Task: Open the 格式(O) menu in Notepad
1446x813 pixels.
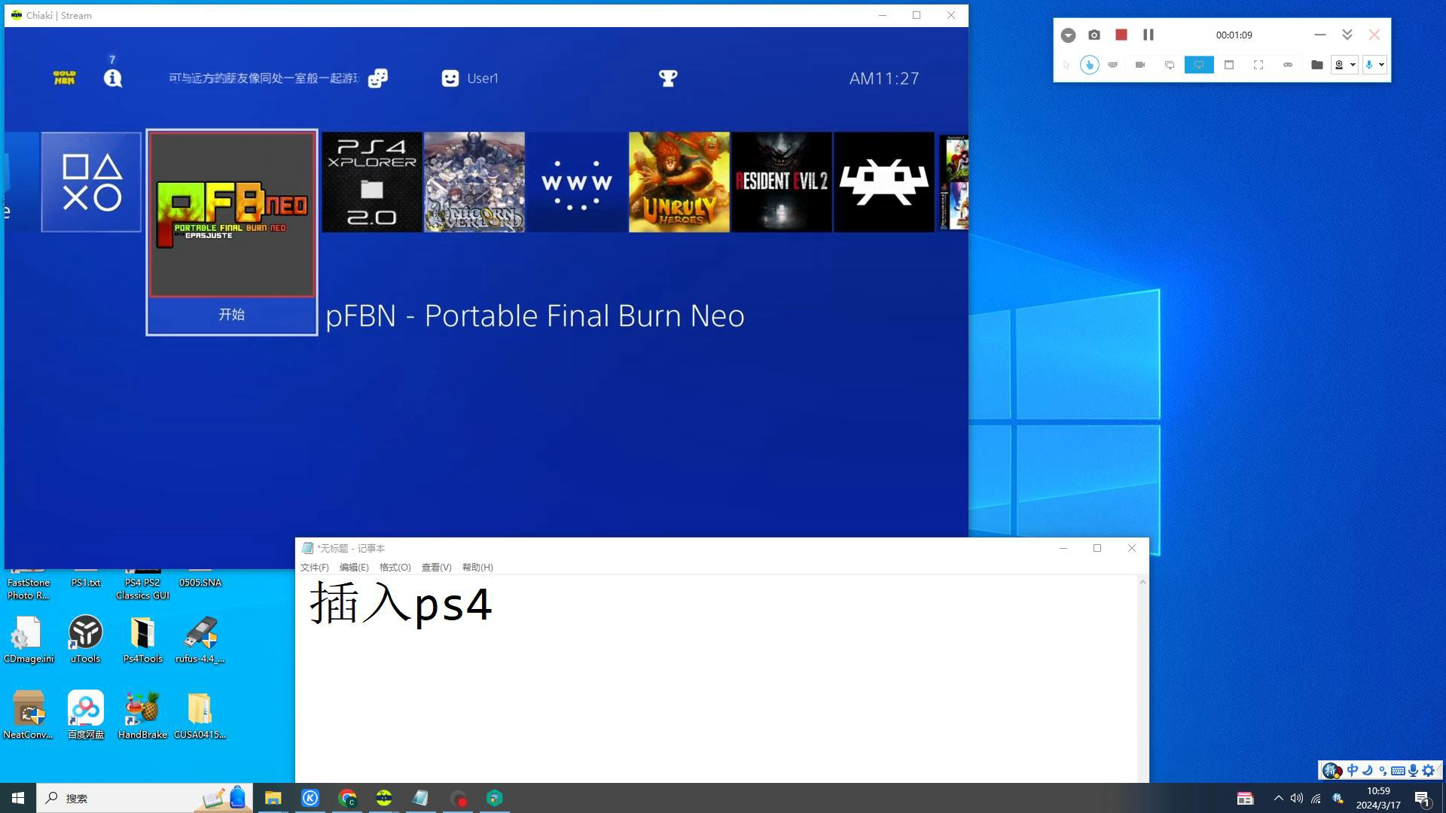Action: tap(395, 568)
